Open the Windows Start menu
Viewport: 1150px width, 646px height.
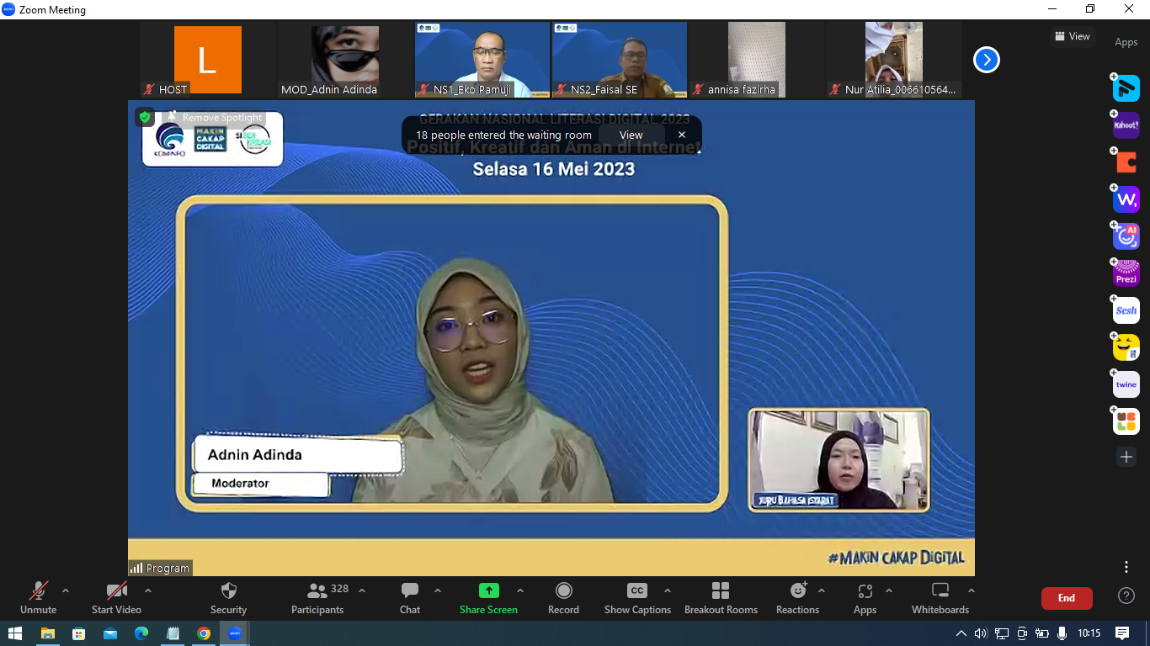pos(15,633)
